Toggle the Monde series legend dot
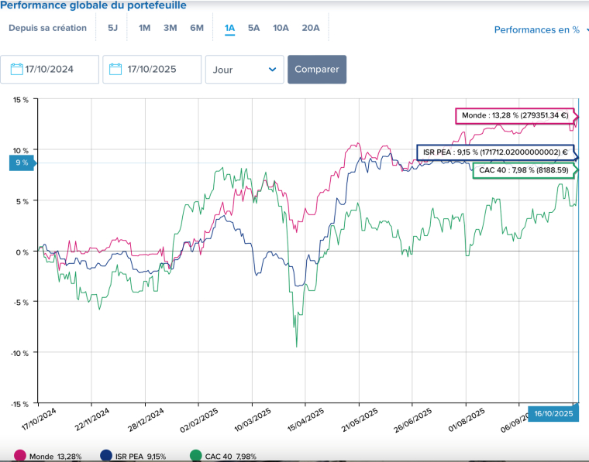The height and width of the screenshot is (462, 589). [x=20, y=456]
